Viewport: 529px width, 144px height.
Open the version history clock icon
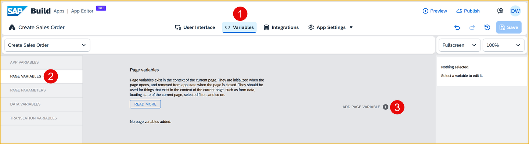pyautogui.click(x=487, y=27)
